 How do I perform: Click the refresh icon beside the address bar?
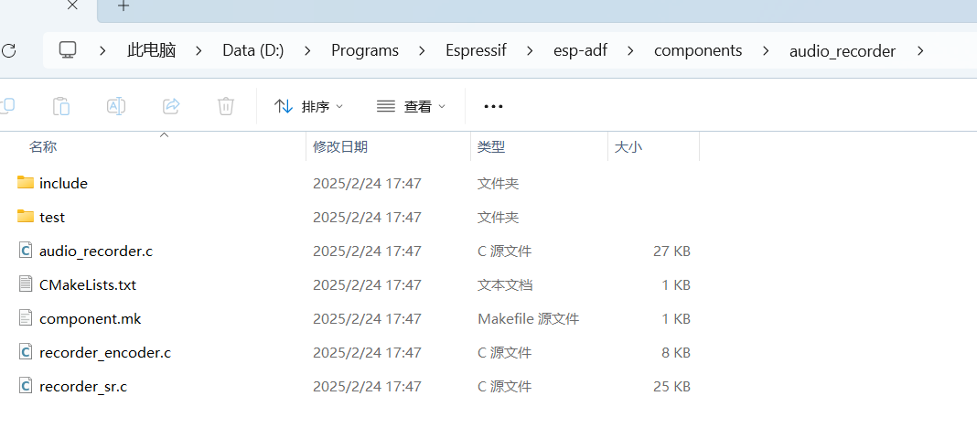tap(7, 50)
